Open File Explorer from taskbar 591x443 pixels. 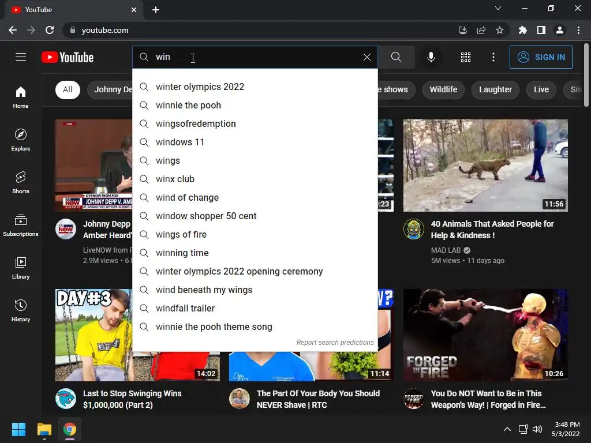coord(44,429)
